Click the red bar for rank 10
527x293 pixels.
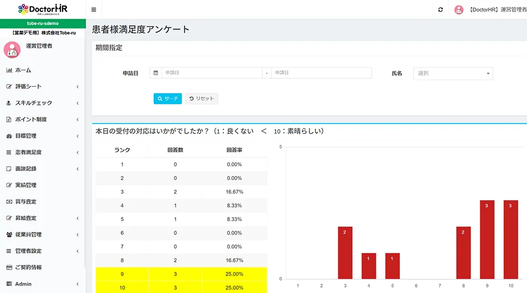point(511,240)
